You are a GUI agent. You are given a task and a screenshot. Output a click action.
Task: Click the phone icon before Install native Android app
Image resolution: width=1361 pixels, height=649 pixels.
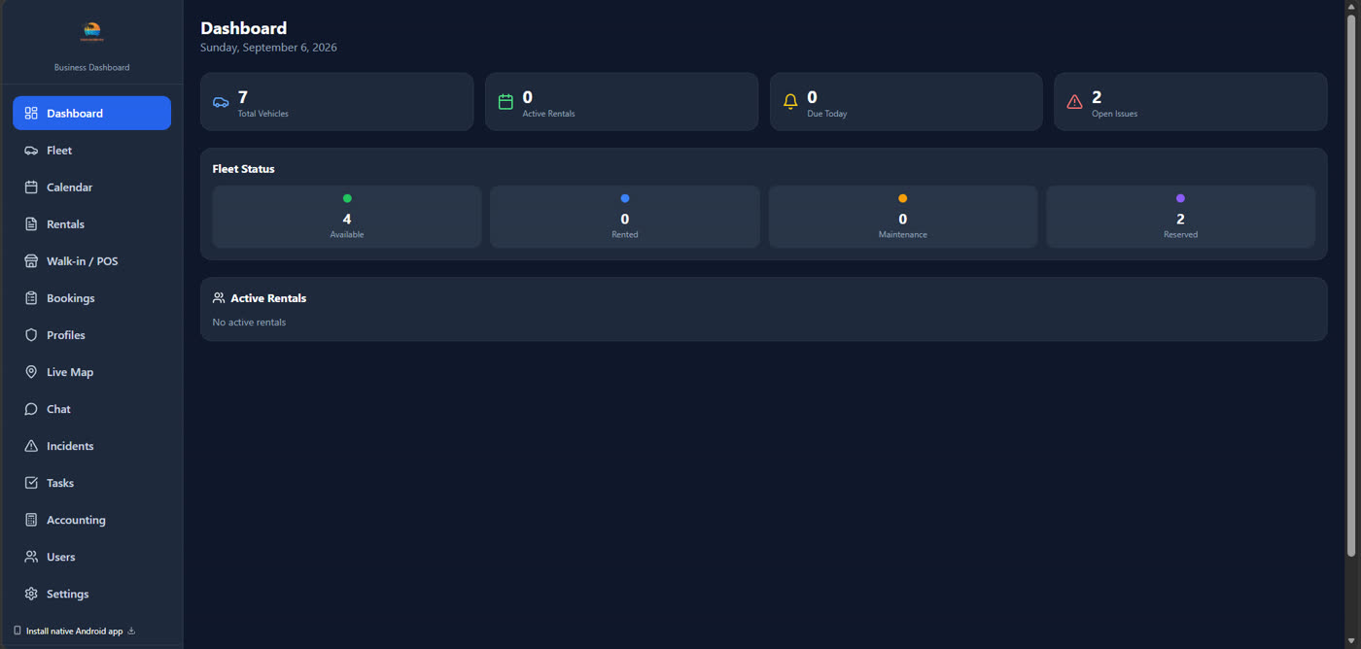click(x=17, y=631)
